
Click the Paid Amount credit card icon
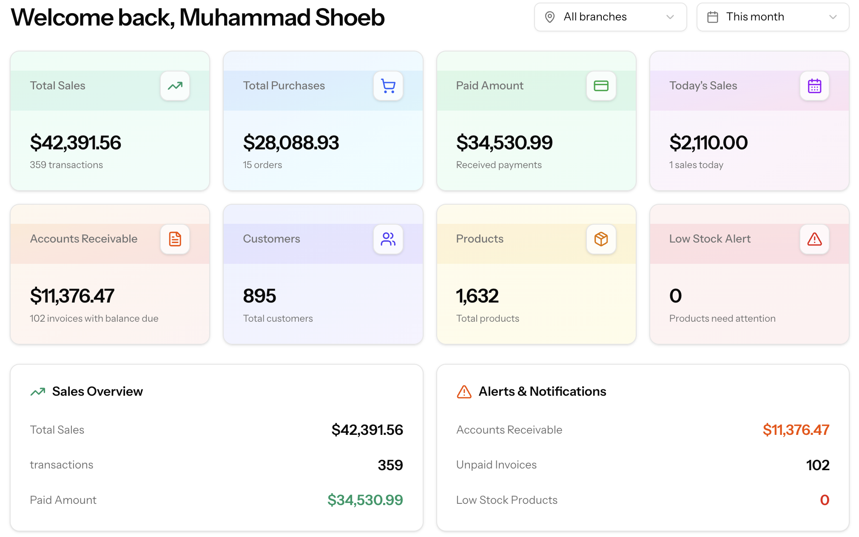click(x=601, y=86)
